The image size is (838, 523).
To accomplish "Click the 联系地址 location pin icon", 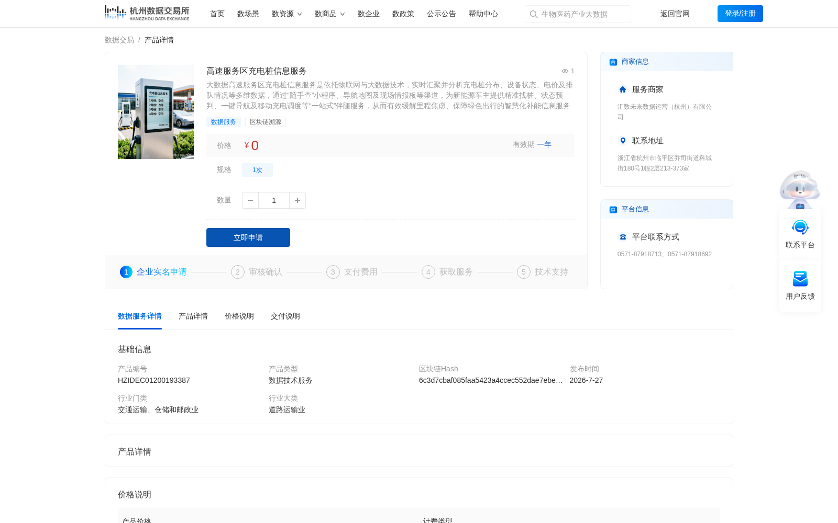I will pos(623,141).
